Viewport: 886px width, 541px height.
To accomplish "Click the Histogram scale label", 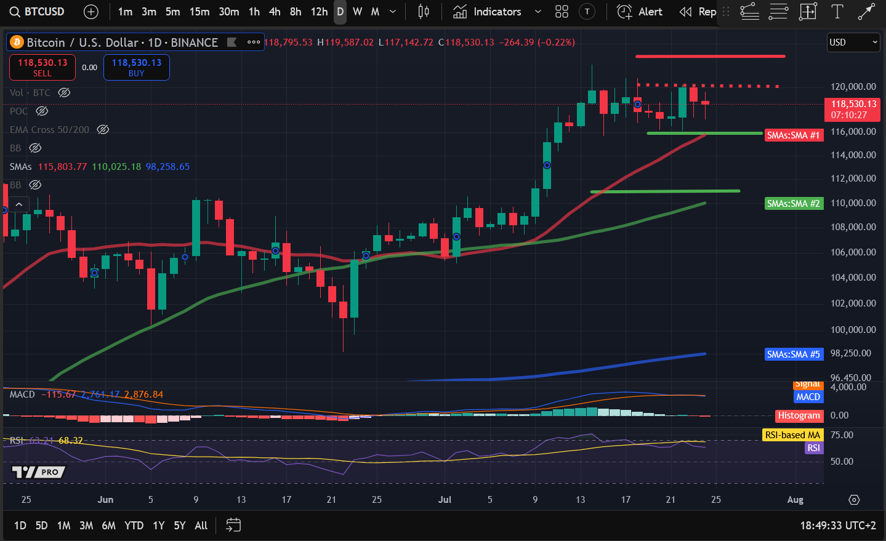I will click(x=799, y=415).
